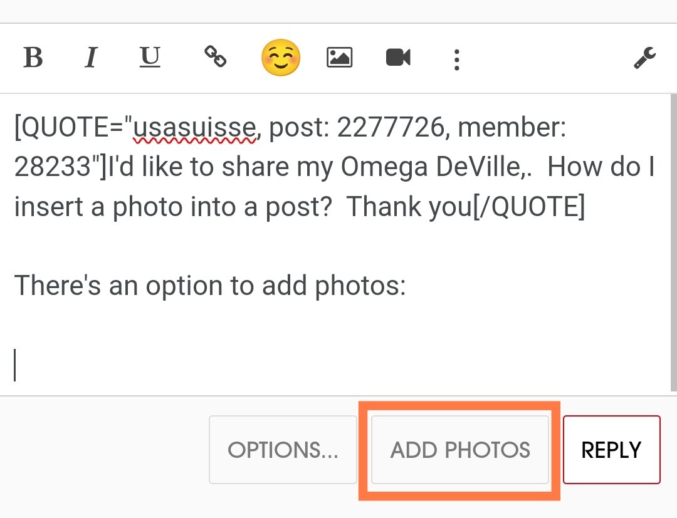Place cursor on the empty last line
The image size is (677, 518).
click(188, 365)
